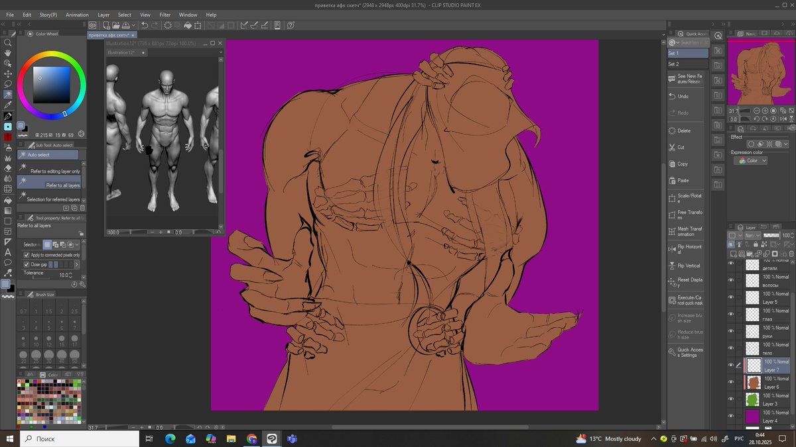Select the Eyedropper tool
Viewport: 796px width, 447px height.
point(8,105)
